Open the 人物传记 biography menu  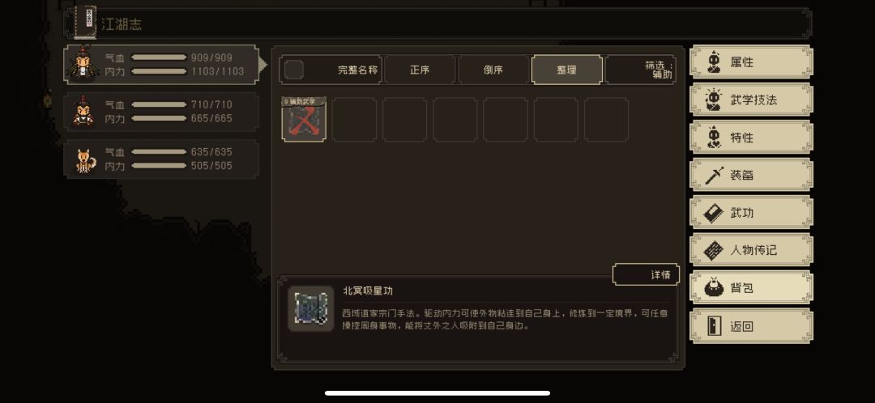(751, 250)
